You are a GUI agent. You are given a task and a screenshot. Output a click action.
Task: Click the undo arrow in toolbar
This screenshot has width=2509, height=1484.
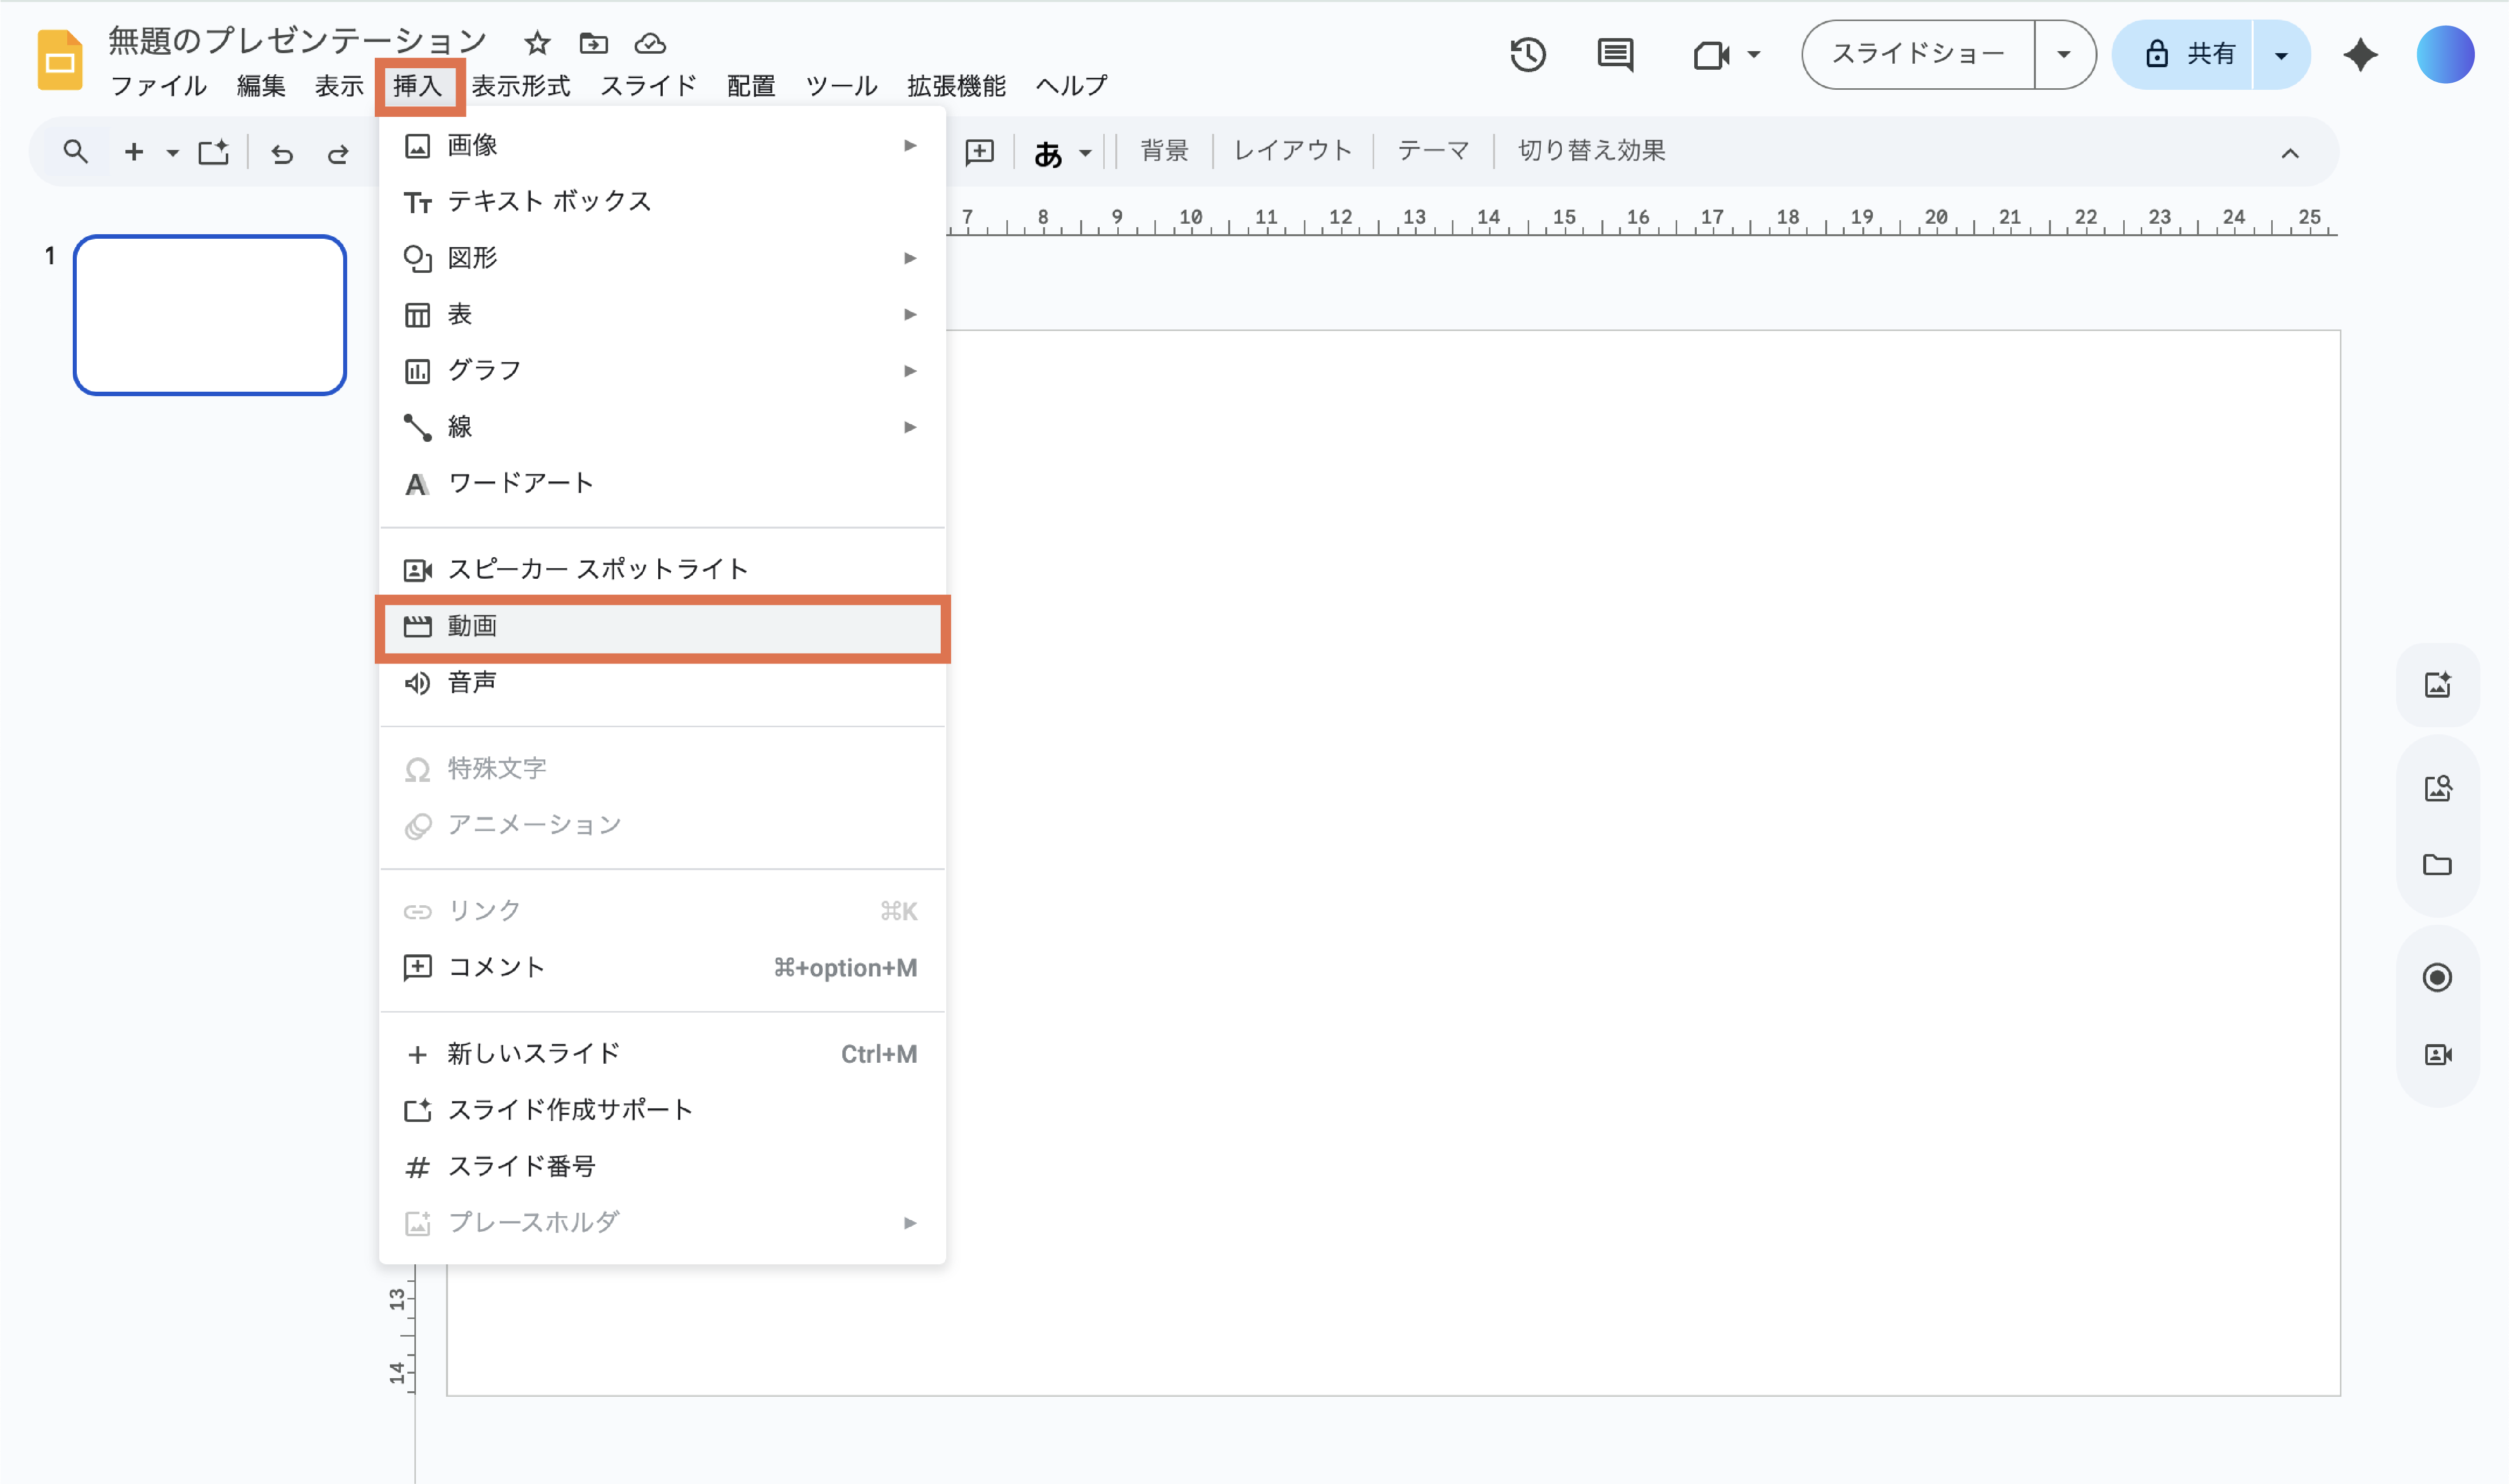(282, 153)
